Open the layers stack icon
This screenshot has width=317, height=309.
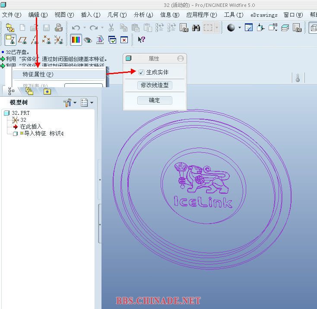[x=285, y=28]
